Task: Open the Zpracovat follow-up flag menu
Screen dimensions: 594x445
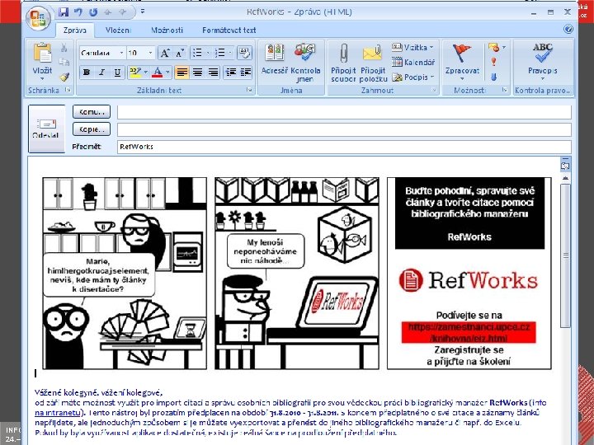Action: pyautogui.click(x=462, y=62)
